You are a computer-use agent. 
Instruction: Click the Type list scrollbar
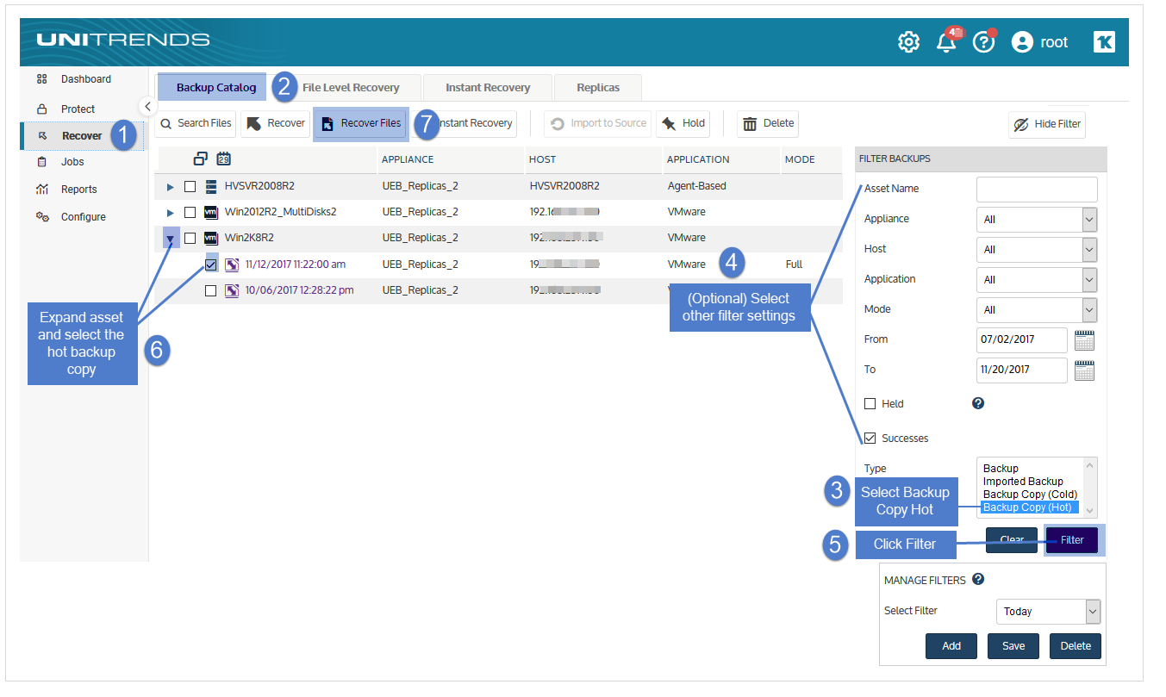click(1090, 488)
